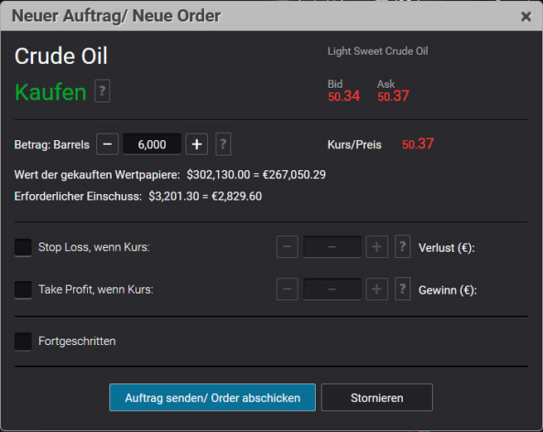Click the green Kaufen label

tap(51, 92)
